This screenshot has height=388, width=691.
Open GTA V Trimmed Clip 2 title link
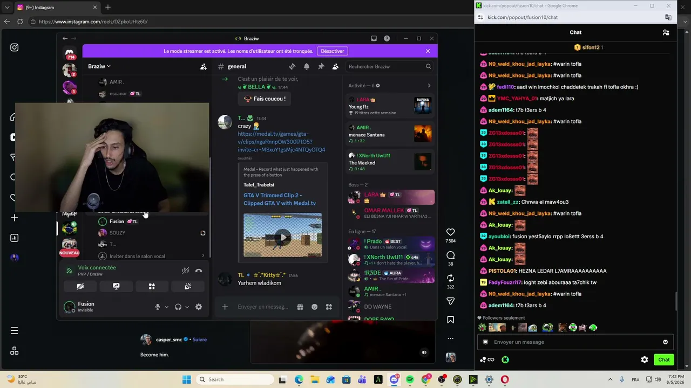click(280, 199)
